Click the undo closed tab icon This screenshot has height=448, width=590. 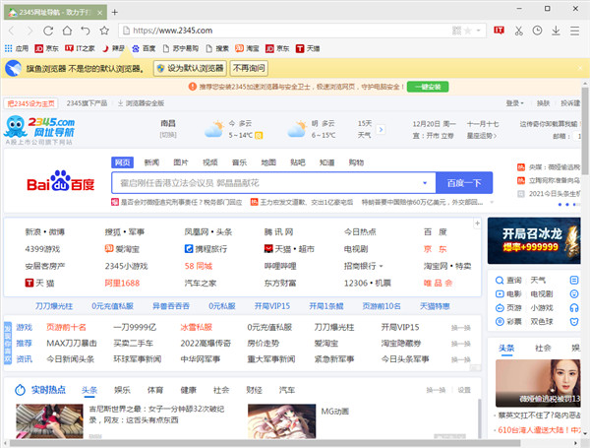tap(86, 31)
